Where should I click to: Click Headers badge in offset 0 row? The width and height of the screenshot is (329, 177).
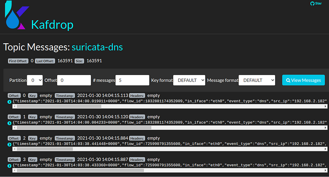pos(137,96)
